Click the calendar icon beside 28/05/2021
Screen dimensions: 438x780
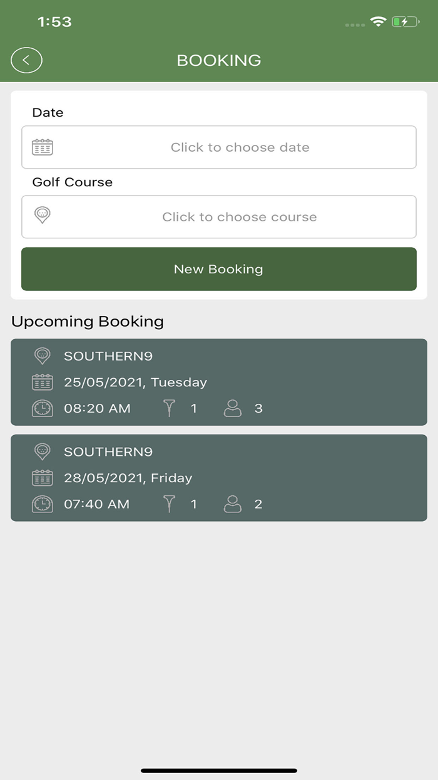point(41,478)
